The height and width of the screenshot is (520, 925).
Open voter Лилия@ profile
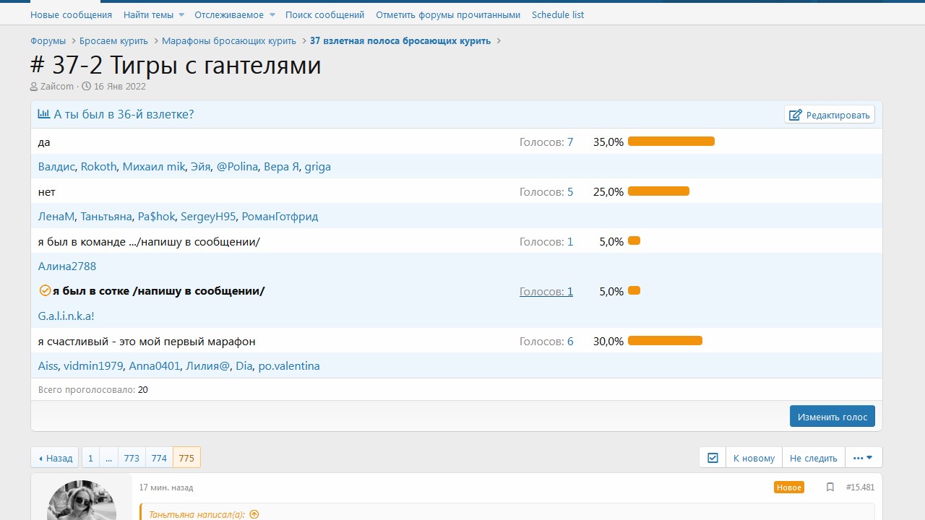[x=208, y=366]
